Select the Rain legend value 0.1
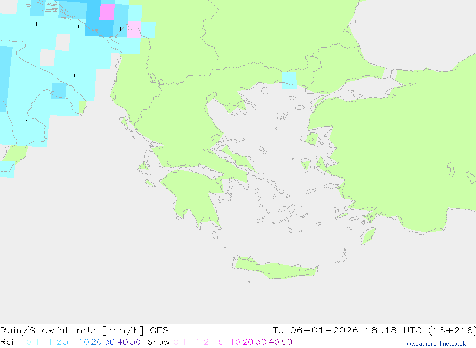Screen dimensions: 476x348 click(32, 342)
